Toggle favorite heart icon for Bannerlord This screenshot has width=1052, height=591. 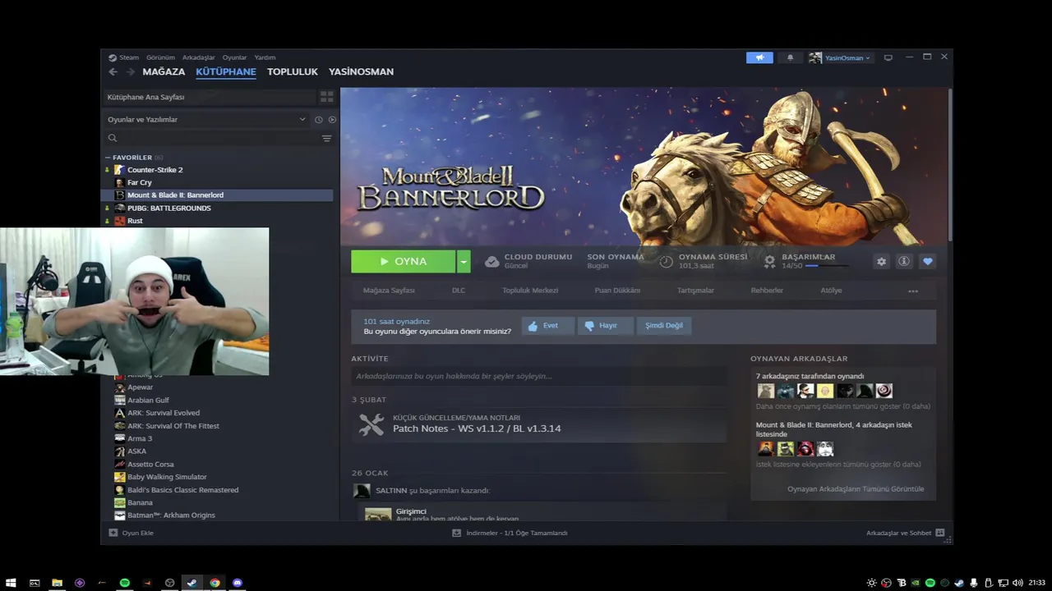click(927, 261)
